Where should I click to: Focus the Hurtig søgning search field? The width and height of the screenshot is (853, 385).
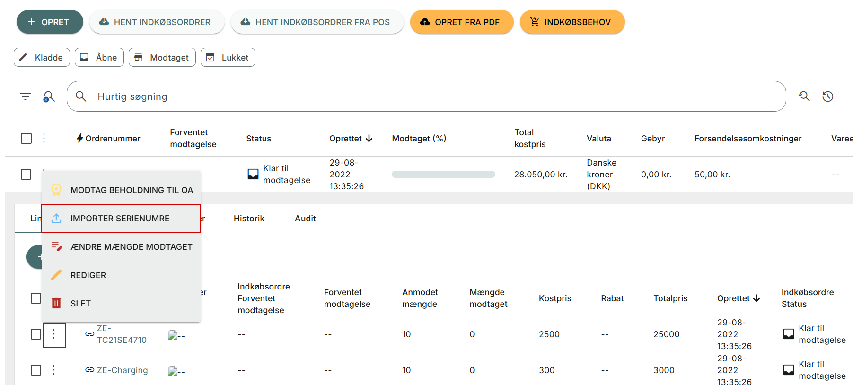(426, 96)
